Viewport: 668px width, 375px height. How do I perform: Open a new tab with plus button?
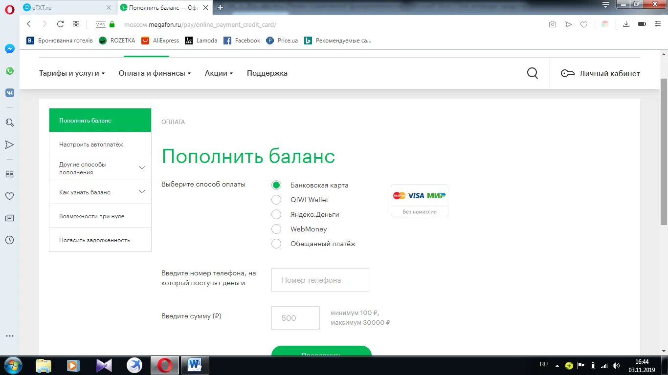(221, 7)
